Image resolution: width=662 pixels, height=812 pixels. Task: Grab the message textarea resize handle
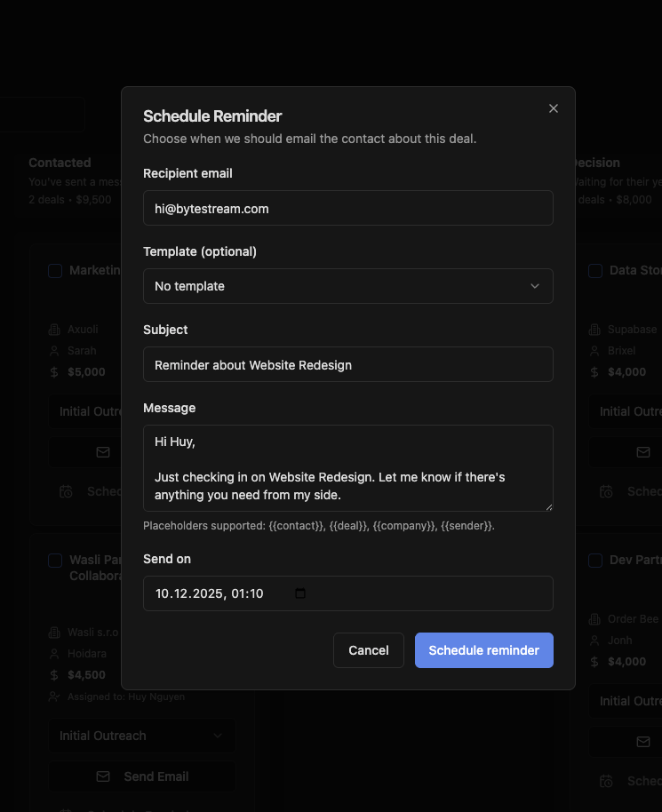(548, 507)
